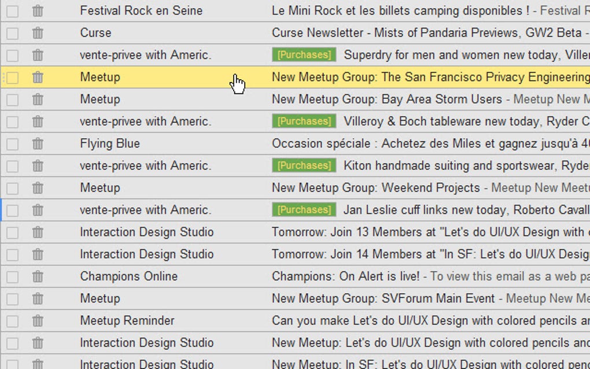Delete the Champions Online email
The height and width of the screenshot is (369, 590).
(38, 276)
